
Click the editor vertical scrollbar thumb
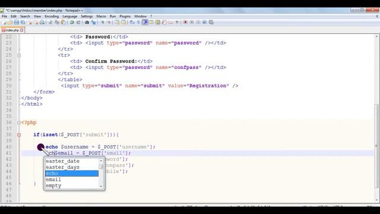point(376,146)
